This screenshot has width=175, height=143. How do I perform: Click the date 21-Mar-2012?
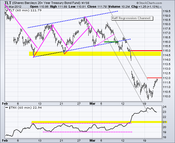[x=13, y=6]
